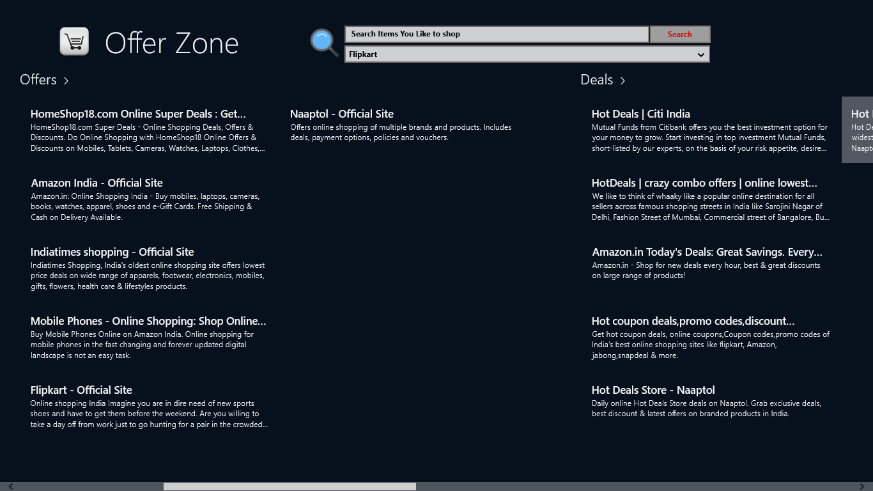This screenshot has width=873, height=491.
Task: Click the Offer Zone title text
Action: [x=172, y=43]
